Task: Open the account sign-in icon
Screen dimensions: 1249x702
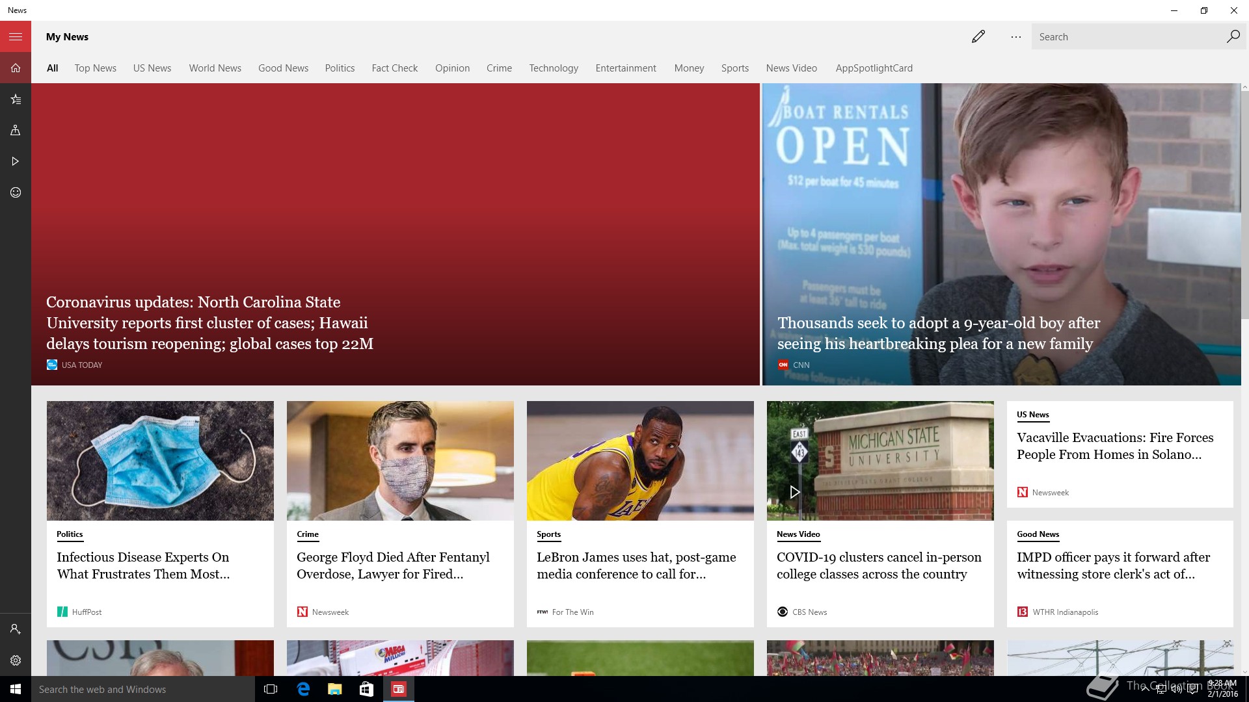Action: 16,629
